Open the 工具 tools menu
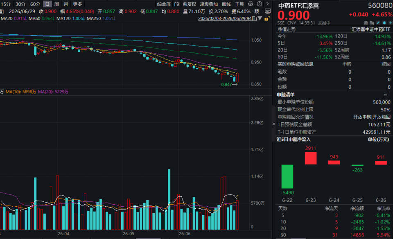 coord(239,4)
